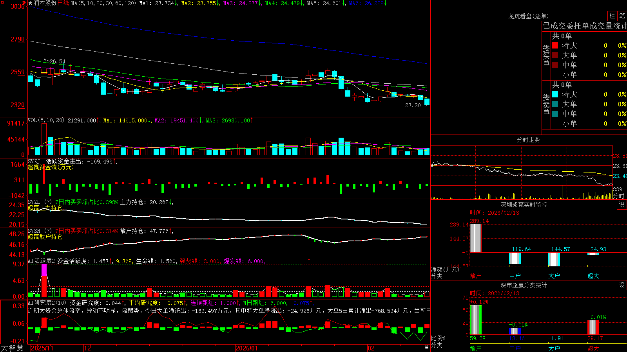Image resolution: width=627 pixels, height=352 pixels.
Task: Click the red square icon at top-left corner
Action: pyautogui.click(x=2, y=2)
